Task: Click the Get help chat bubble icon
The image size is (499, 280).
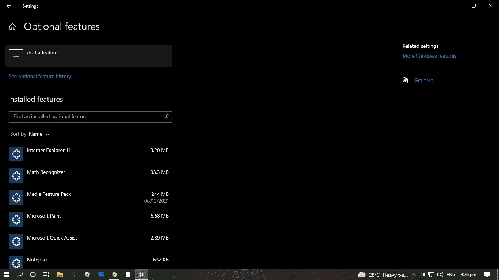Action: tap(405, 80)
